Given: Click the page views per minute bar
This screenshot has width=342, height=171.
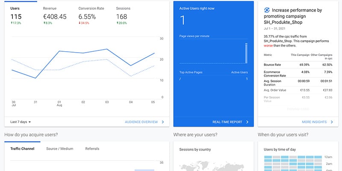Looking at the screenshot, I should click(x=246, y=53).
